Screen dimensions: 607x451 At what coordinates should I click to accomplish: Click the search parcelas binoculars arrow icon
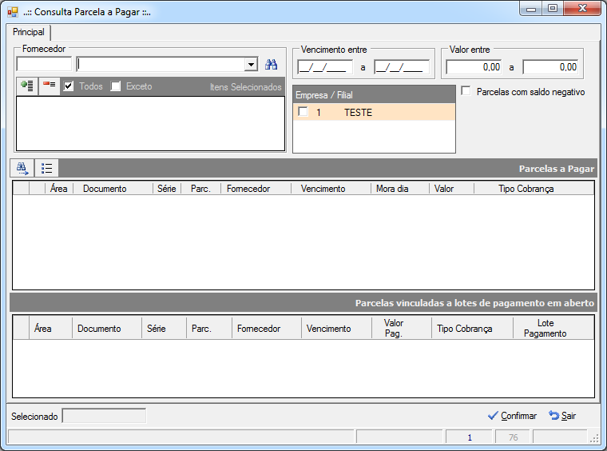[x=22, y=168]
